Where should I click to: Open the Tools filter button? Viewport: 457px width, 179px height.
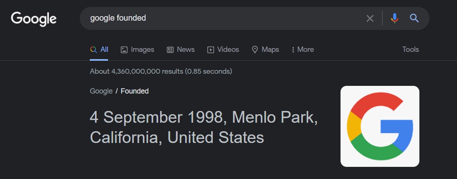[x=410, y=49]
